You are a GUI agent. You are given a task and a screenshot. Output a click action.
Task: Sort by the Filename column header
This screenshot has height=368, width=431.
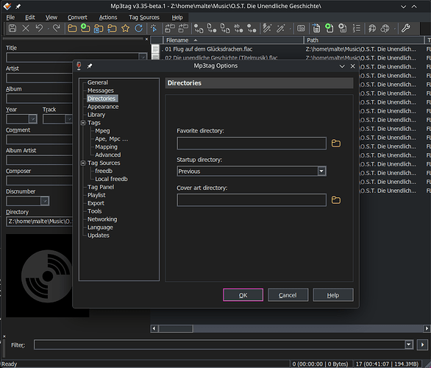click(233, 40)
